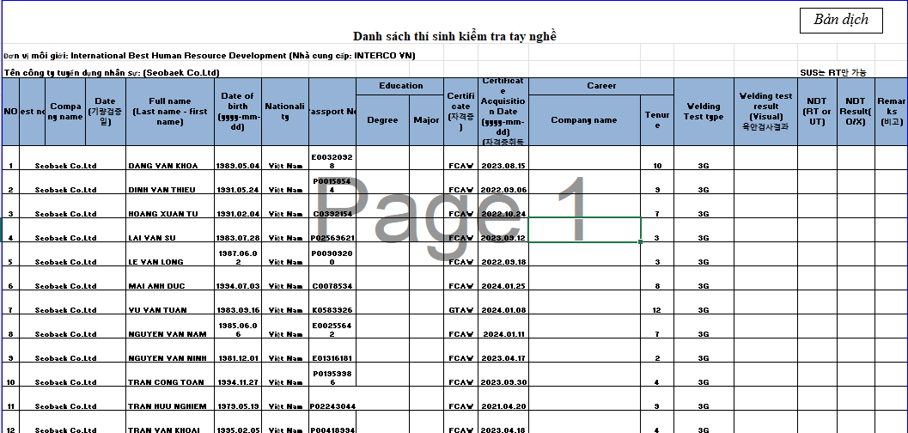This screenshot has height=433, width=908.
Task: Select passport number cell "K0583926"
Action: click(x=332, y=309)
